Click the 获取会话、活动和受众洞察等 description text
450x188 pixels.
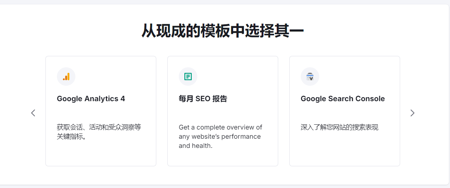(99, 127)
